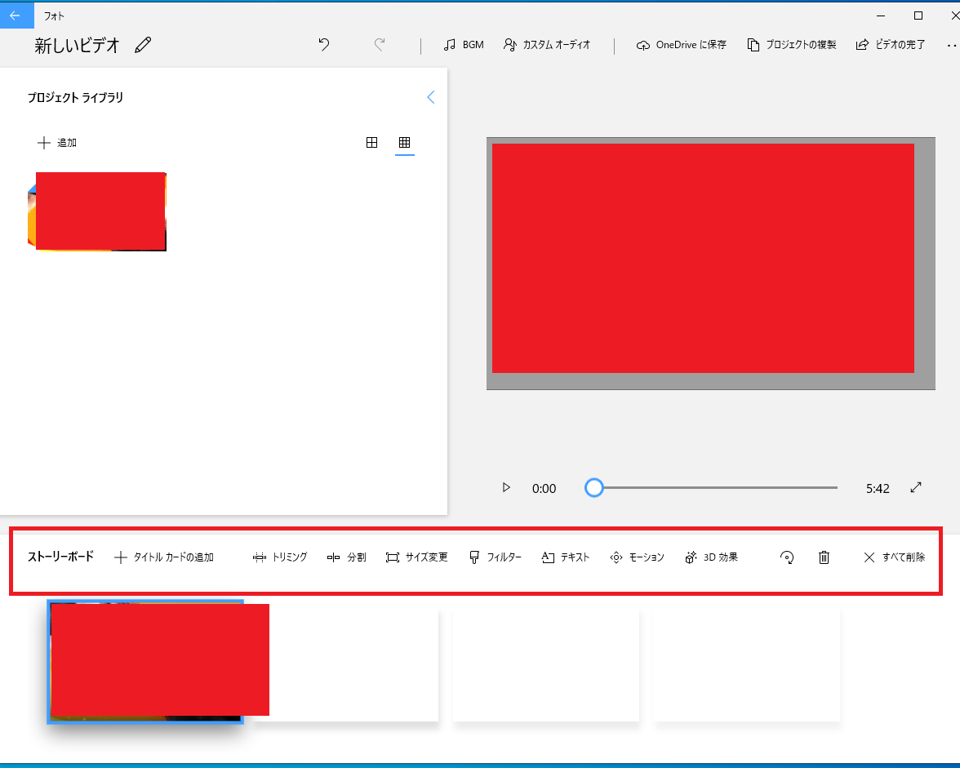Viewport: 960px width, 768px height.
Task: Add media with 追加 button
Action: (x=57, y=143)
